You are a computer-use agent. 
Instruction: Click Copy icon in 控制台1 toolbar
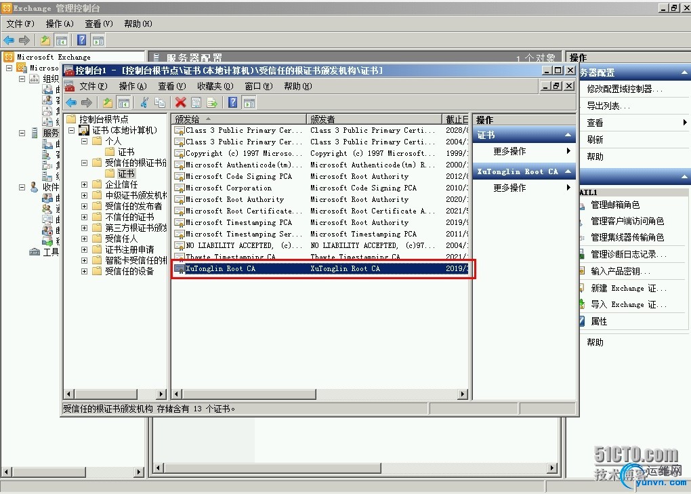click(x=159, y=103)
